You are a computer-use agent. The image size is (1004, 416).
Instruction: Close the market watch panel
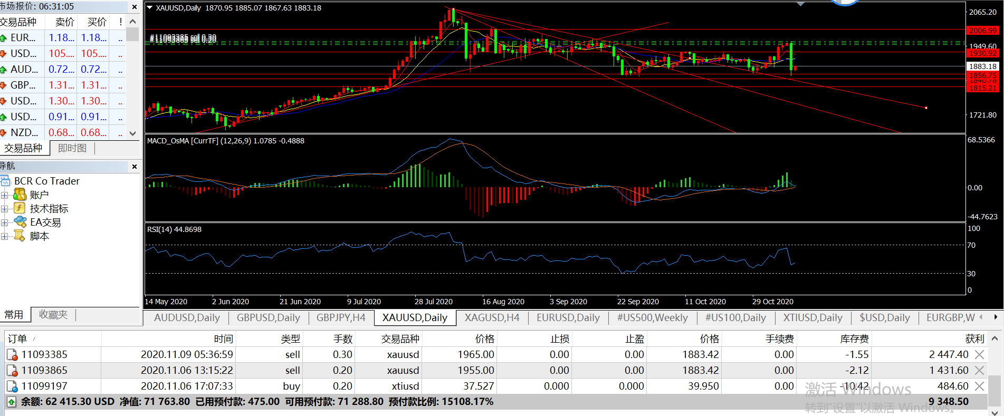[135, 7]
